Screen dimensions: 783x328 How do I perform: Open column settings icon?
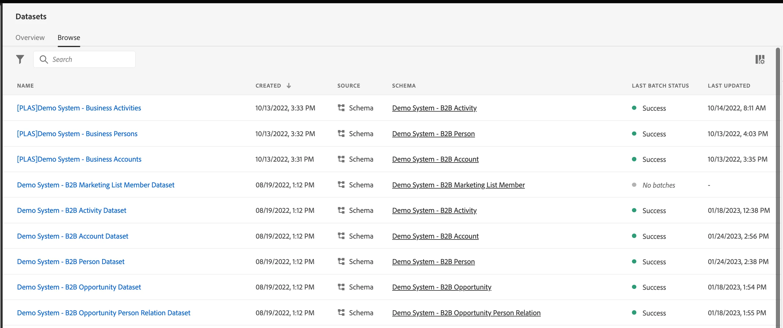760,60
